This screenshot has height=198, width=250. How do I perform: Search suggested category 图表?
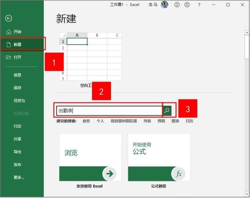tap(175, 121)
